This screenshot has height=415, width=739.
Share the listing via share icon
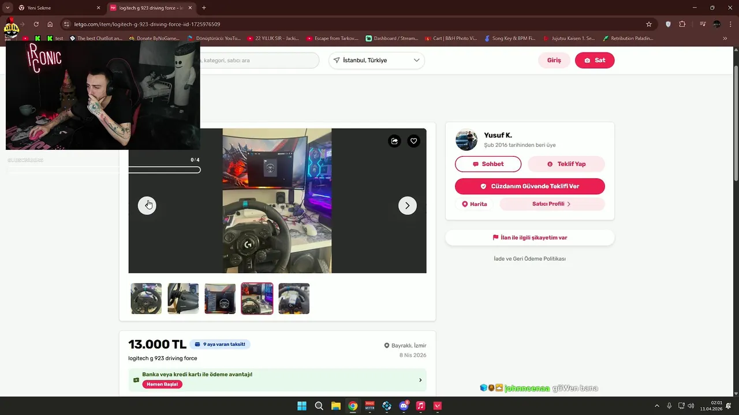pyautogui.click(x=394, y=141)
